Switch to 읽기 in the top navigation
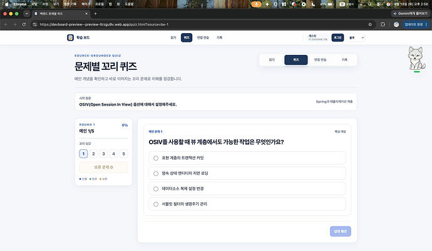The width and height of the screenshot is (432, 251). pyautogui.click(x=173, y=37)
